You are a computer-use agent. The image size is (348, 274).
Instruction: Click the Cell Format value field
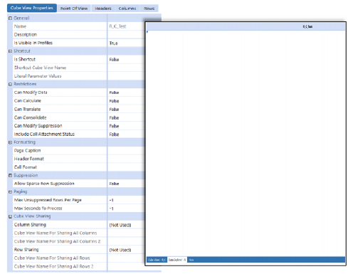pos(126,167)
